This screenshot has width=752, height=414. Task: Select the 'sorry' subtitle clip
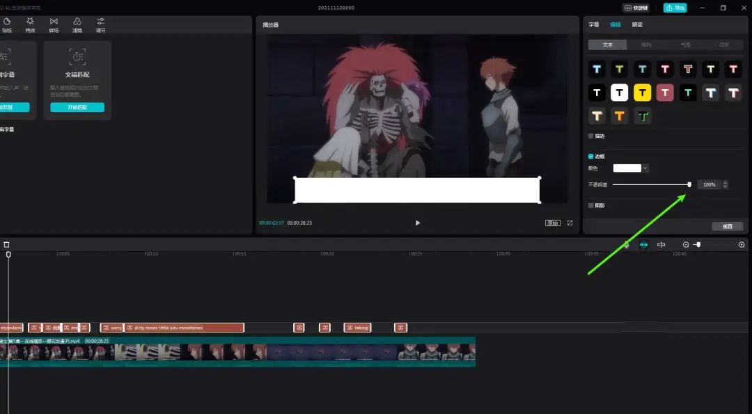click(x=111, y=328)
